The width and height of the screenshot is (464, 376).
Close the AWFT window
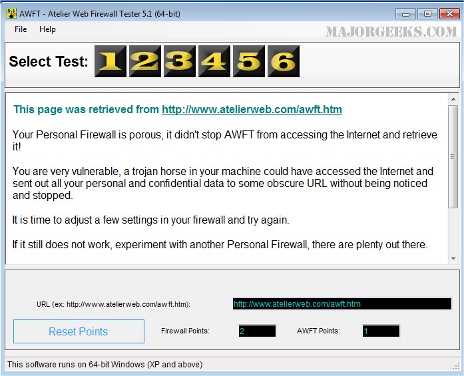coord(449,14)
